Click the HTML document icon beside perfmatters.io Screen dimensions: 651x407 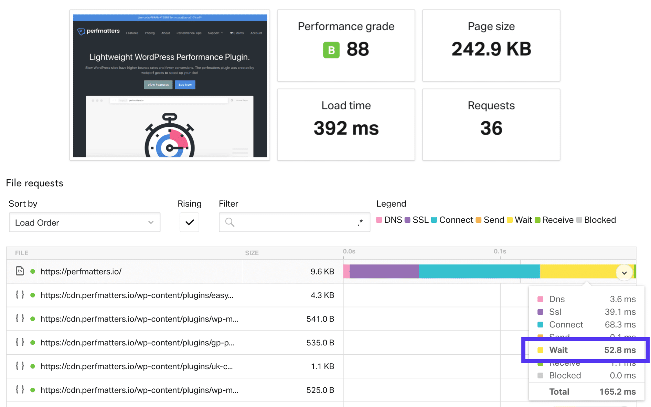(20, 271)
